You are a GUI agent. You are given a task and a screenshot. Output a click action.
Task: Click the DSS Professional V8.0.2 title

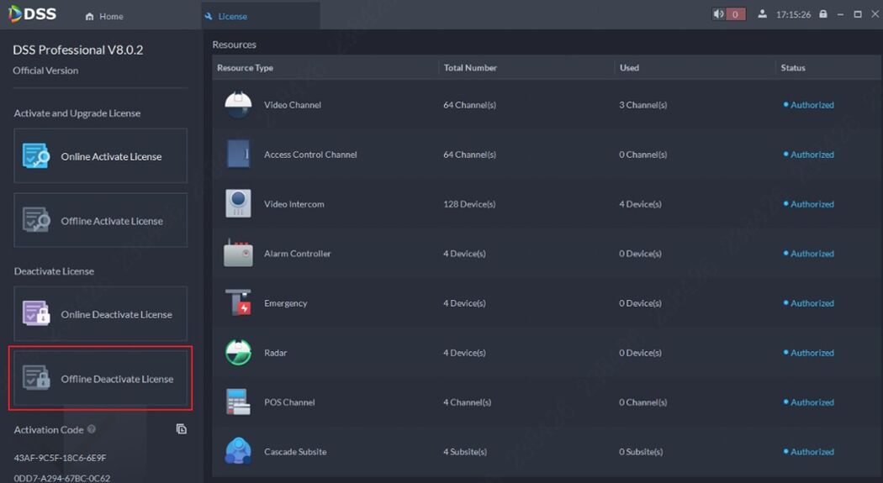coord(77,50)
